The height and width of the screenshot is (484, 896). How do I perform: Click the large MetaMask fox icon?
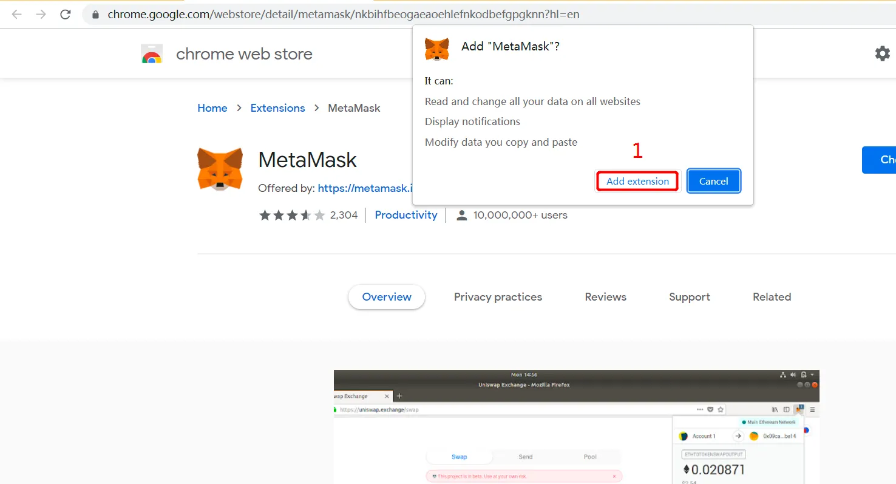220,169
